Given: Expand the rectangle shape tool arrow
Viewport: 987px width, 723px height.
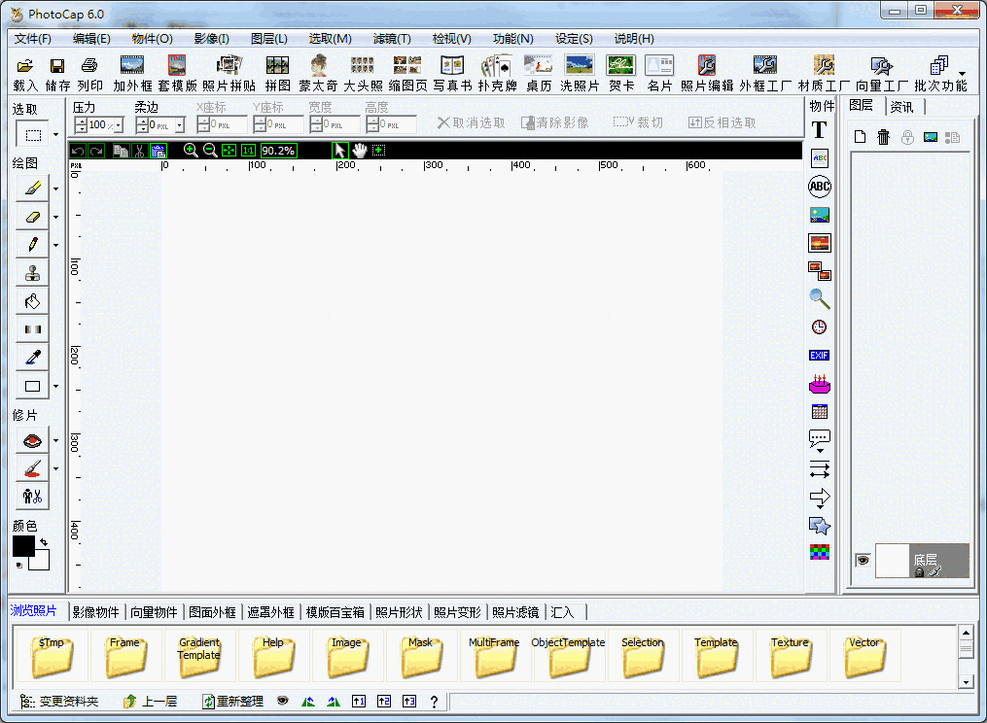Looking at the screenshot, I should (x=55, y=386).
